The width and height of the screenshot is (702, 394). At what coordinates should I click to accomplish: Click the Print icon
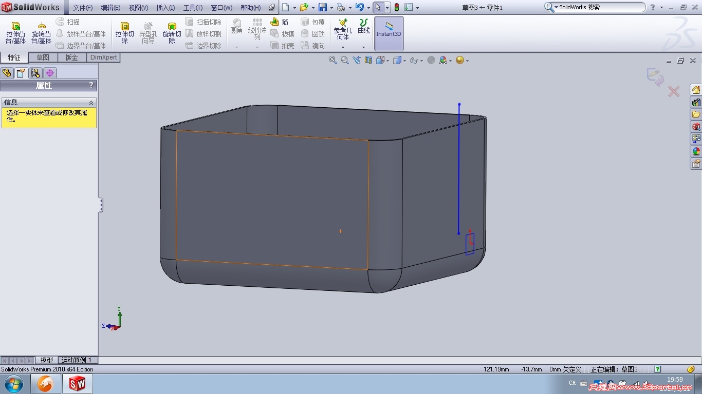pos(340,7)
